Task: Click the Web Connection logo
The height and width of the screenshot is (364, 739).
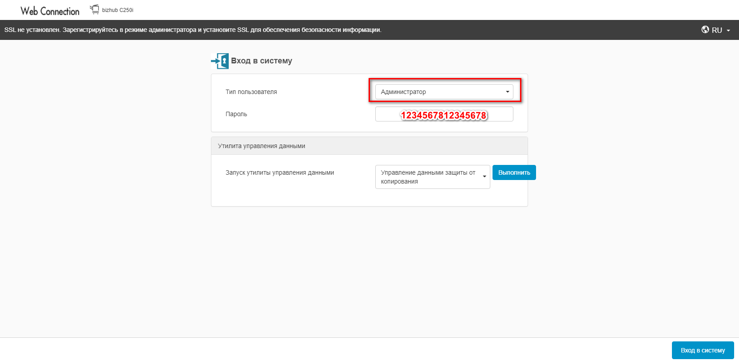Action: [x=50, y=11]
